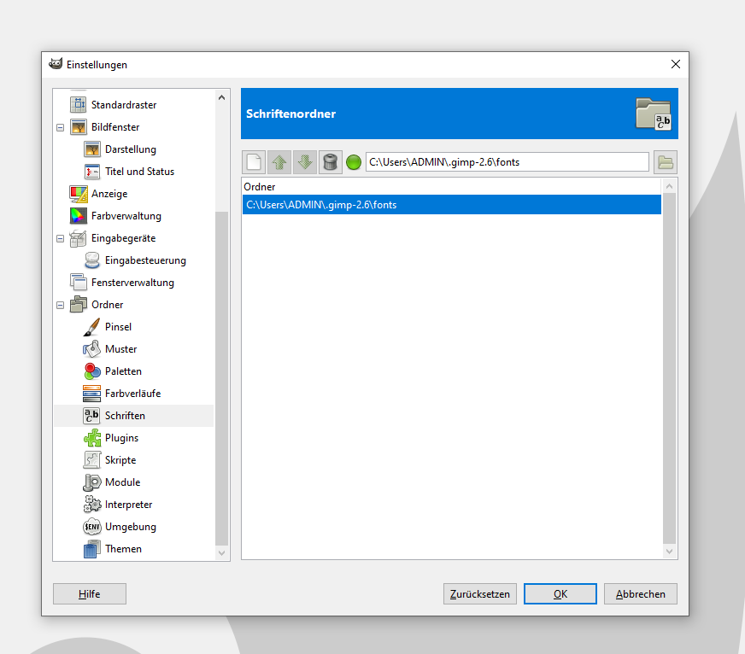
Task: Open file chooser folder icon beside path
Action: click(666, 162)
